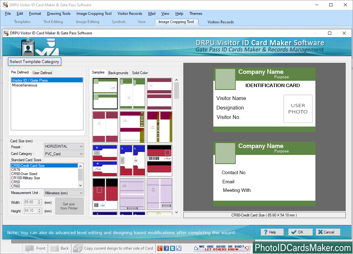Click the Get size from Printer button
Image resolution: width=353 pixels, height=254 pixels.
[x=69, y=206]
